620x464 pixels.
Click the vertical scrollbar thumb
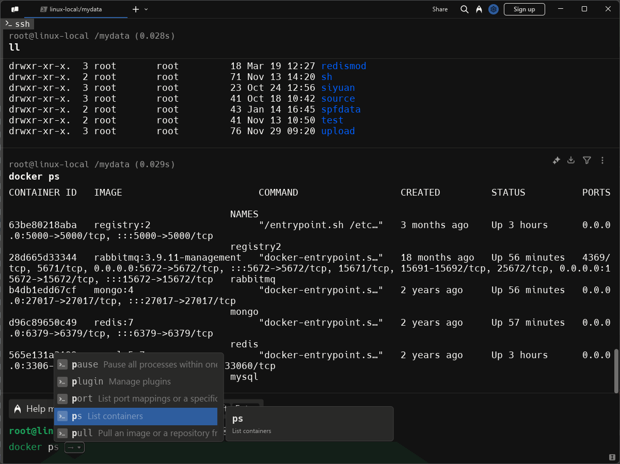[x=615, y=371]
